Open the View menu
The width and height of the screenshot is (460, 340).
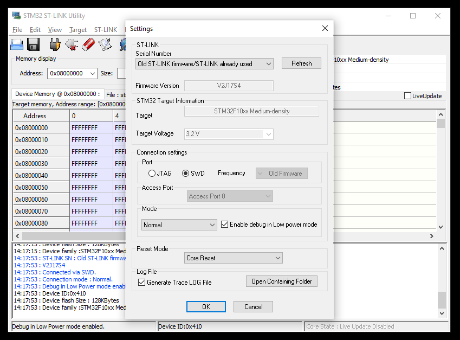point(55,30)
